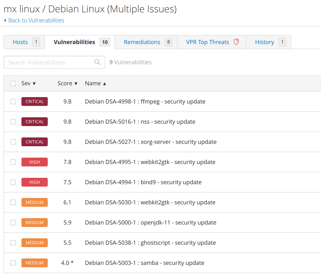Click the CRITICAL badge for ffmpeg

pyautogui.click(x=35, y=101)
